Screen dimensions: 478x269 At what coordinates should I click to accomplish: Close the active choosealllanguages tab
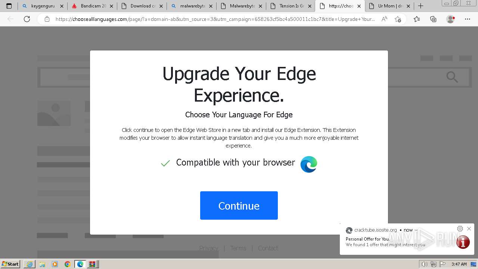[359, 6]
